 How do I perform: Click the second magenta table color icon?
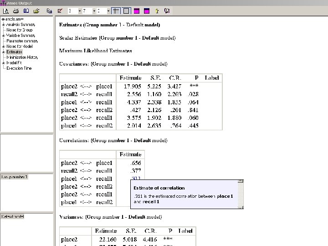pyautogui.click(x=147, y=11)
